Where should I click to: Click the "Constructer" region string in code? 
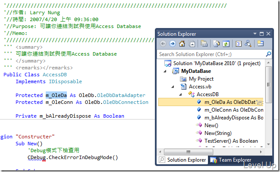click(x=35, y=137)
